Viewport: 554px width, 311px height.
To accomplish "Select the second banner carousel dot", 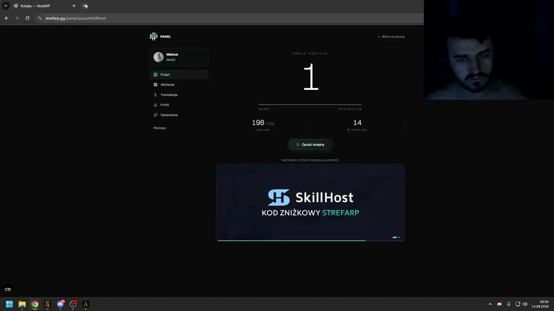I will (399, 237).
